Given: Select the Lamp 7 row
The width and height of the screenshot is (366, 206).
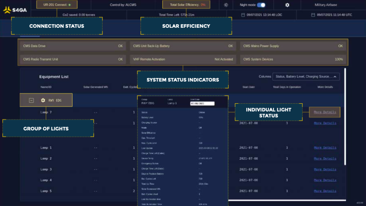Looking at the screenshot, I should click(x=47, y=112).
